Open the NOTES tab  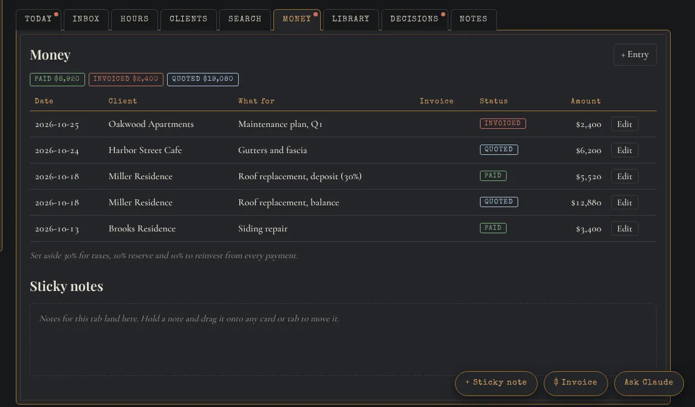coord(473,19)
